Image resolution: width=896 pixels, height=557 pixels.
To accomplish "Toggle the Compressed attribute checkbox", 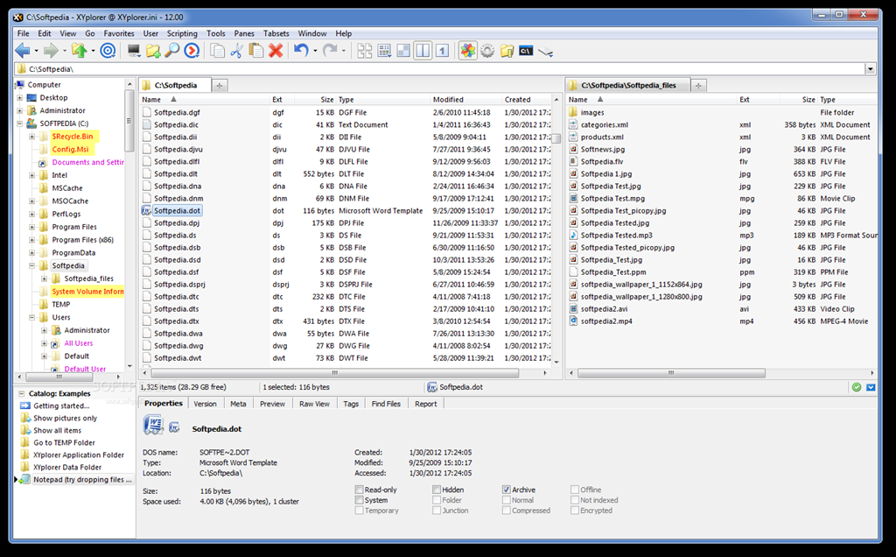I will (x=507, y=510).
